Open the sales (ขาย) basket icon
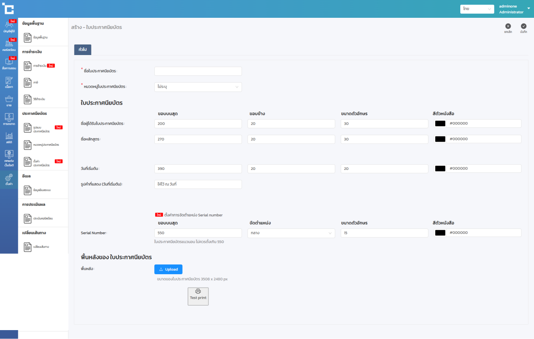 9,101
